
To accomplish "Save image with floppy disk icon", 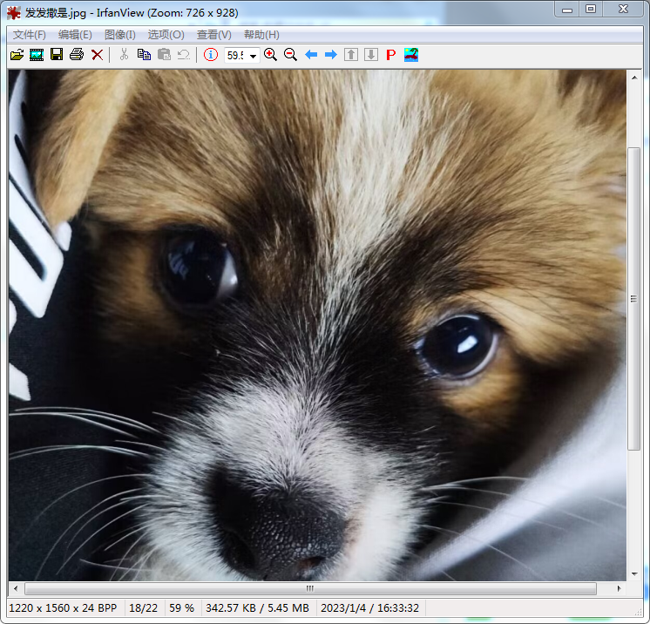I will (x=57, y=54).
